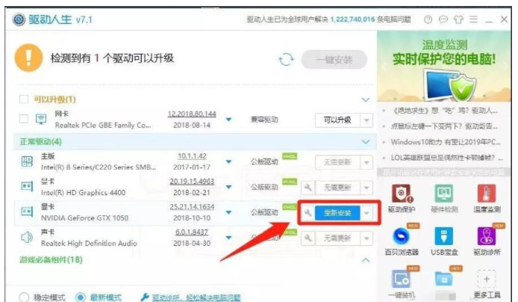Viewport: 518px width, 302px height.
Task: Open 一键装机 tool
Action: (402, 284)
